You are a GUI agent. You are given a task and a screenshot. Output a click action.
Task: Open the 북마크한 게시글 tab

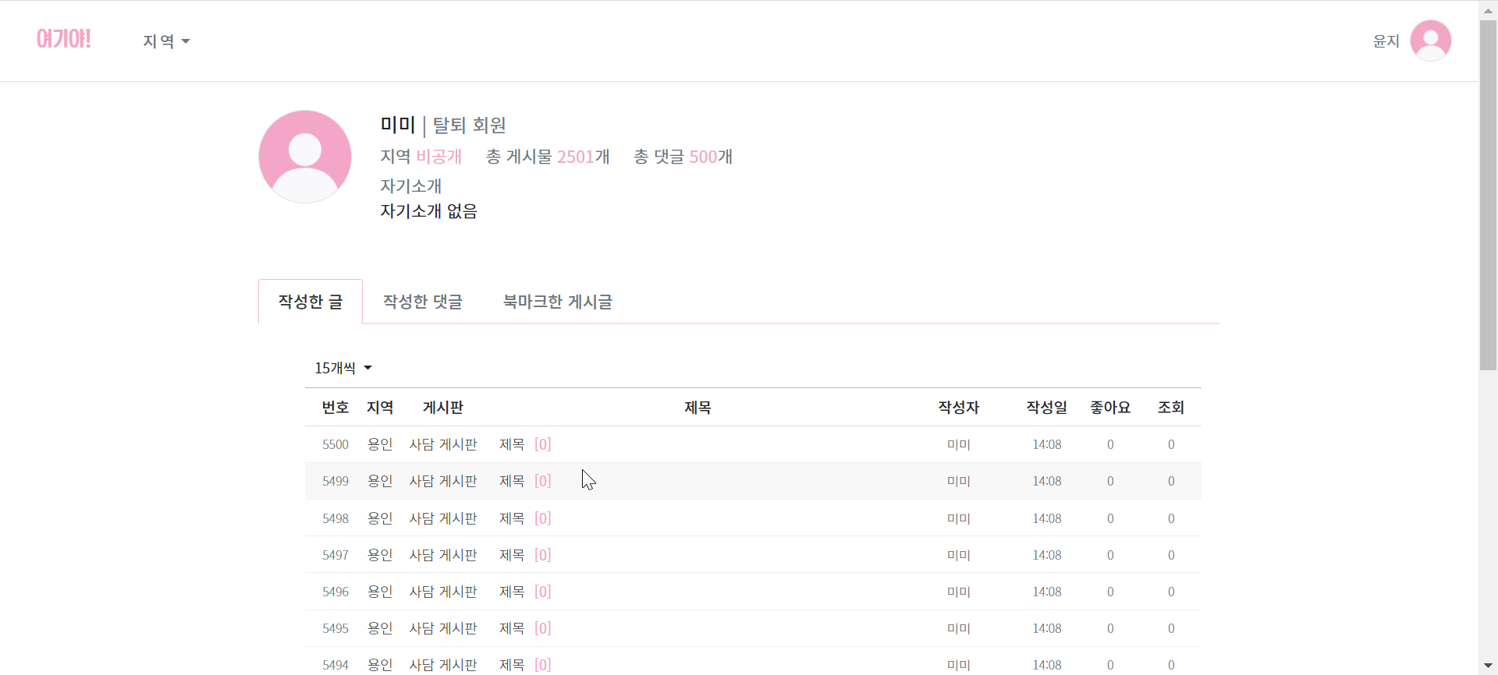click(x=558, y=302)
